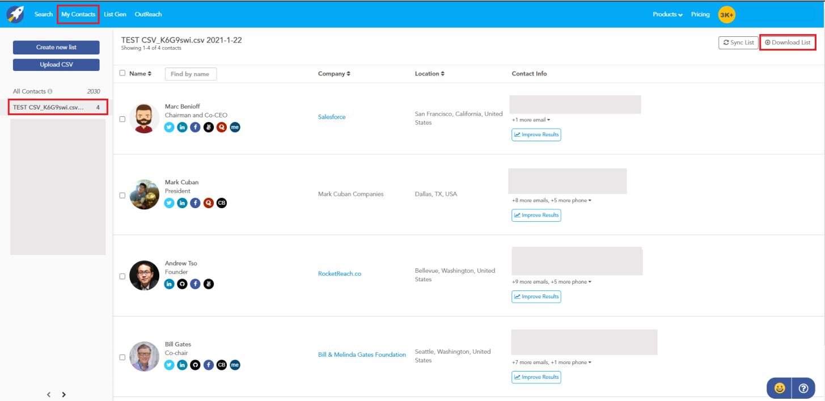Open the help question mark icon

(803, 388)
